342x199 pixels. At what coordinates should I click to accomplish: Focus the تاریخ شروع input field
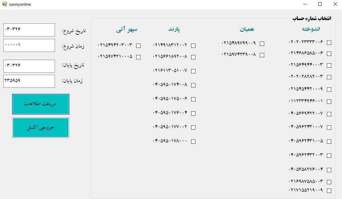click(x=29, y=30)
